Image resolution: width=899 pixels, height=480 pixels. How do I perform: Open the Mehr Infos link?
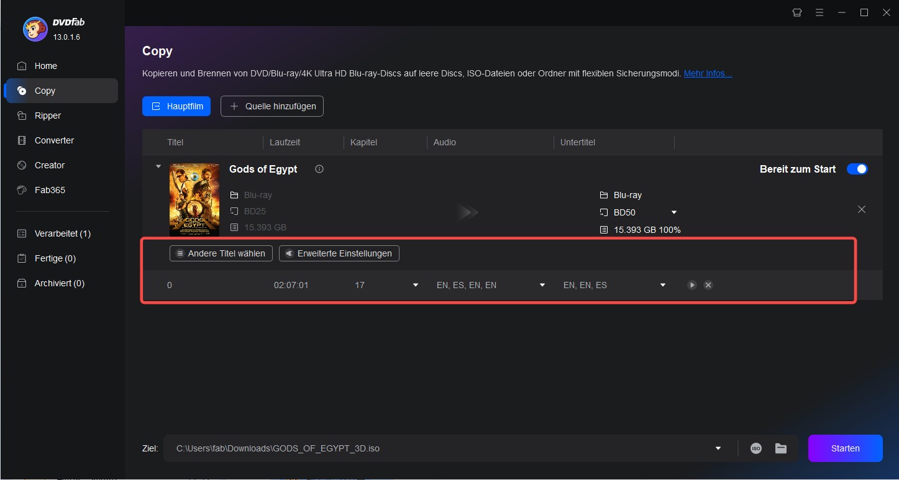708,73
